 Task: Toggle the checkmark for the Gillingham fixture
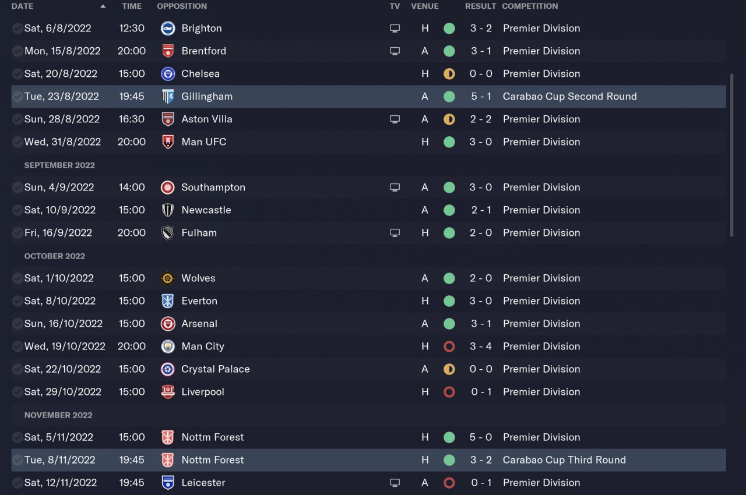coord(17,96)
